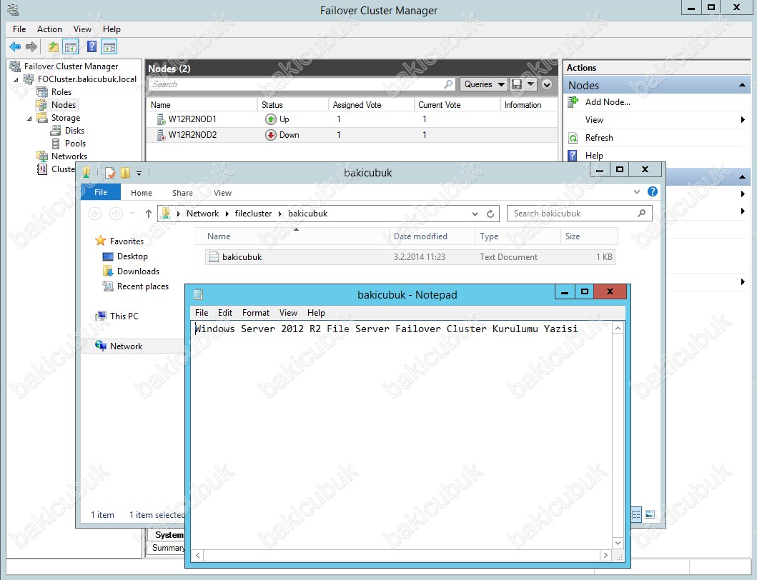Click the Refresh icon in Actions pane
The height and width of the screenshot is (580, 757).
coord(573,138)
